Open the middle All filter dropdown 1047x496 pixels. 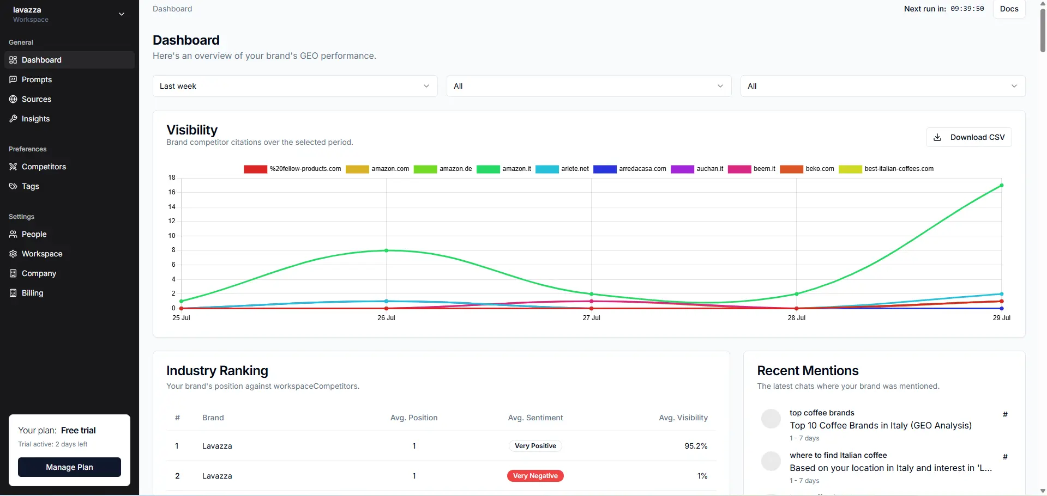(589, 86)
